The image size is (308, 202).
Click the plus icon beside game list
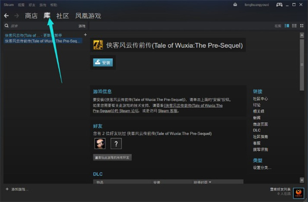click(x=85, y=35)
